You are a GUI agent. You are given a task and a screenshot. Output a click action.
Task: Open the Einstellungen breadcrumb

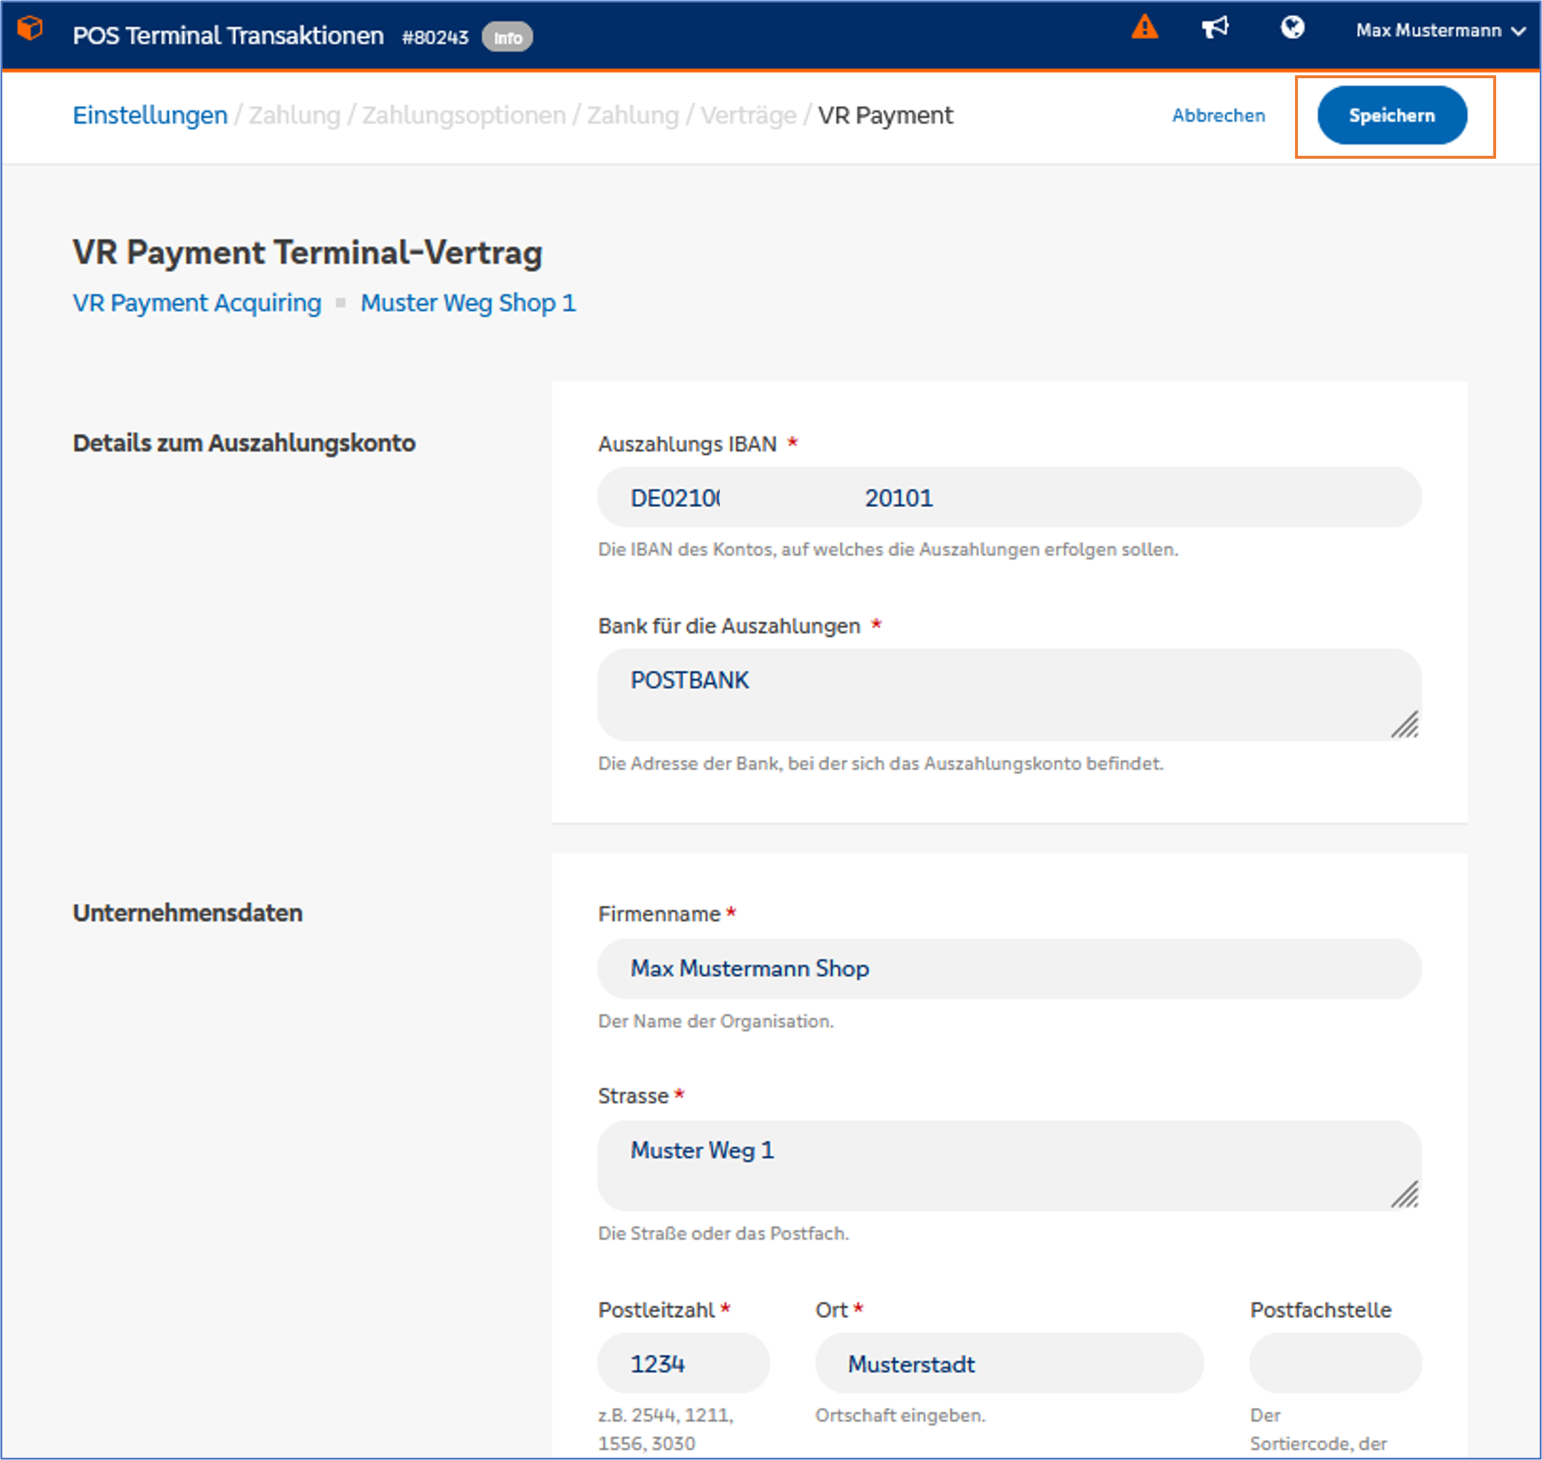coord(150,115)
